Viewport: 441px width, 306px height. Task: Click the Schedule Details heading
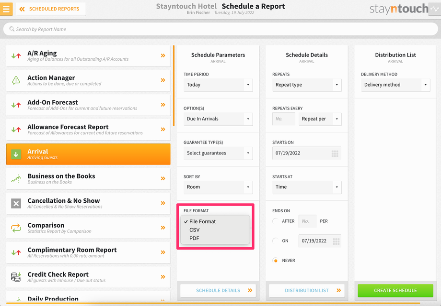pos(307,55)
